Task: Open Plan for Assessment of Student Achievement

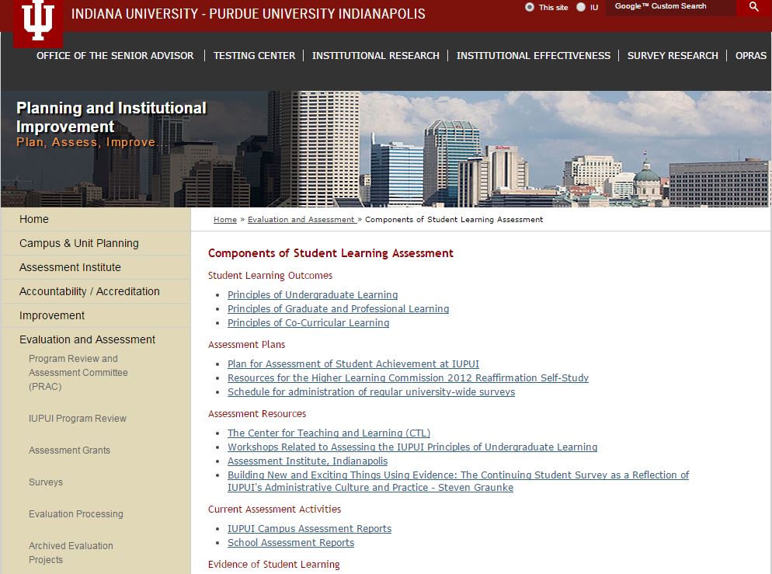Action: (353, 364)
